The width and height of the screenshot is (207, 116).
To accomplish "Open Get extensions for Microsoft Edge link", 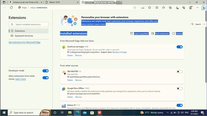I will 25,42.
